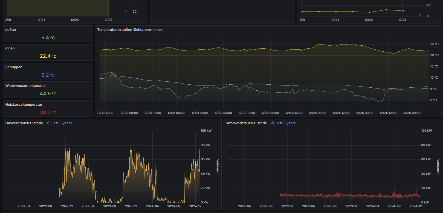Click the '15 °C' axis label in temperature chart

pos(434,66)
